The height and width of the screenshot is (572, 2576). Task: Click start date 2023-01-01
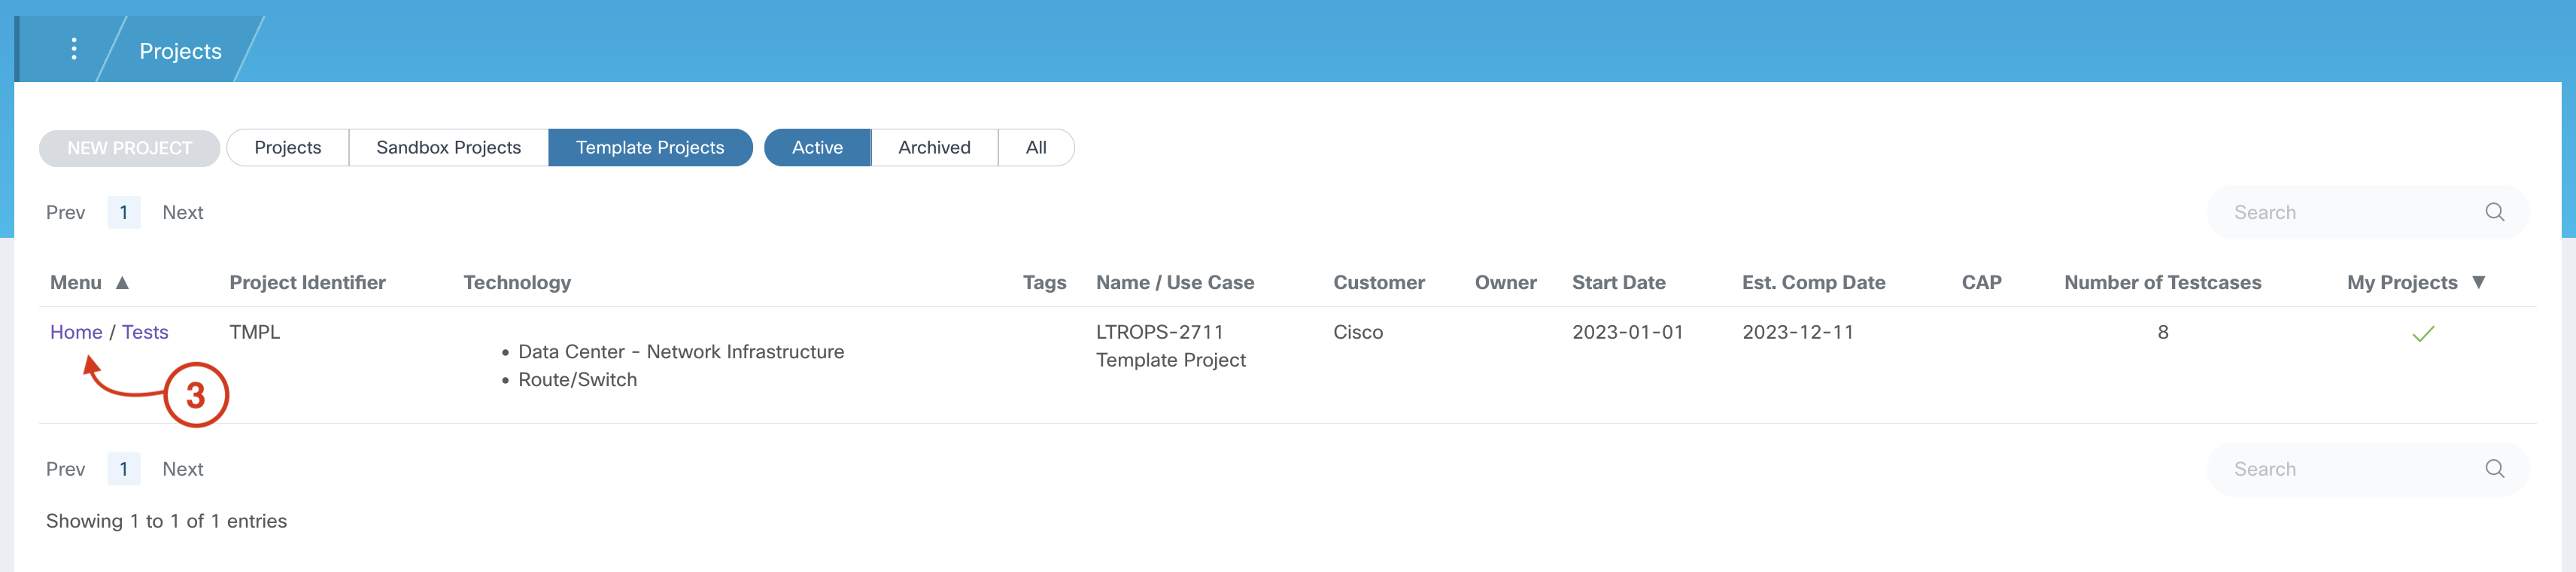point(1628,332)
